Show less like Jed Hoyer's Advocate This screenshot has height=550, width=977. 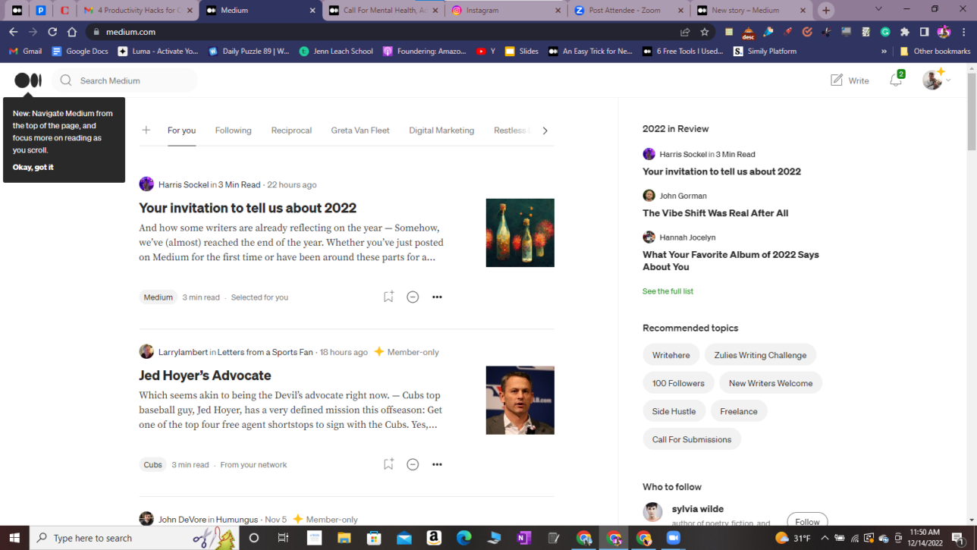point(413,464)
